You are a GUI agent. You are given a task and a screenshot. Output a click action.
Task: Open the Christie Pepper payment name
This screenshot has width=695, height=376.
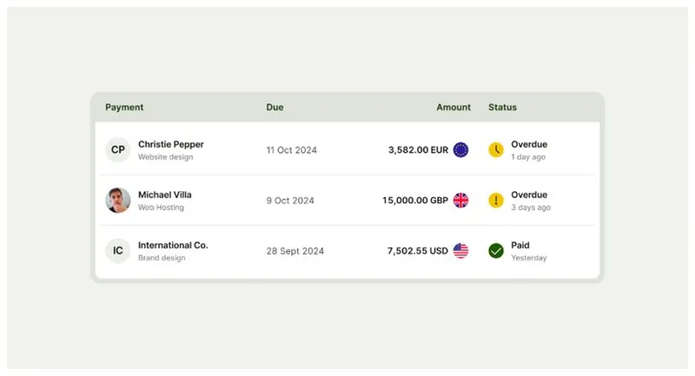click(170, 144)
